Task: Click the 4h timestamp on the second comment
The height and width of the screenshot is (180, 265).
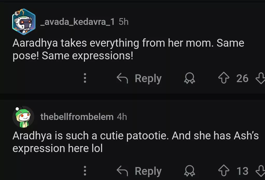Action: coord(122,117)
